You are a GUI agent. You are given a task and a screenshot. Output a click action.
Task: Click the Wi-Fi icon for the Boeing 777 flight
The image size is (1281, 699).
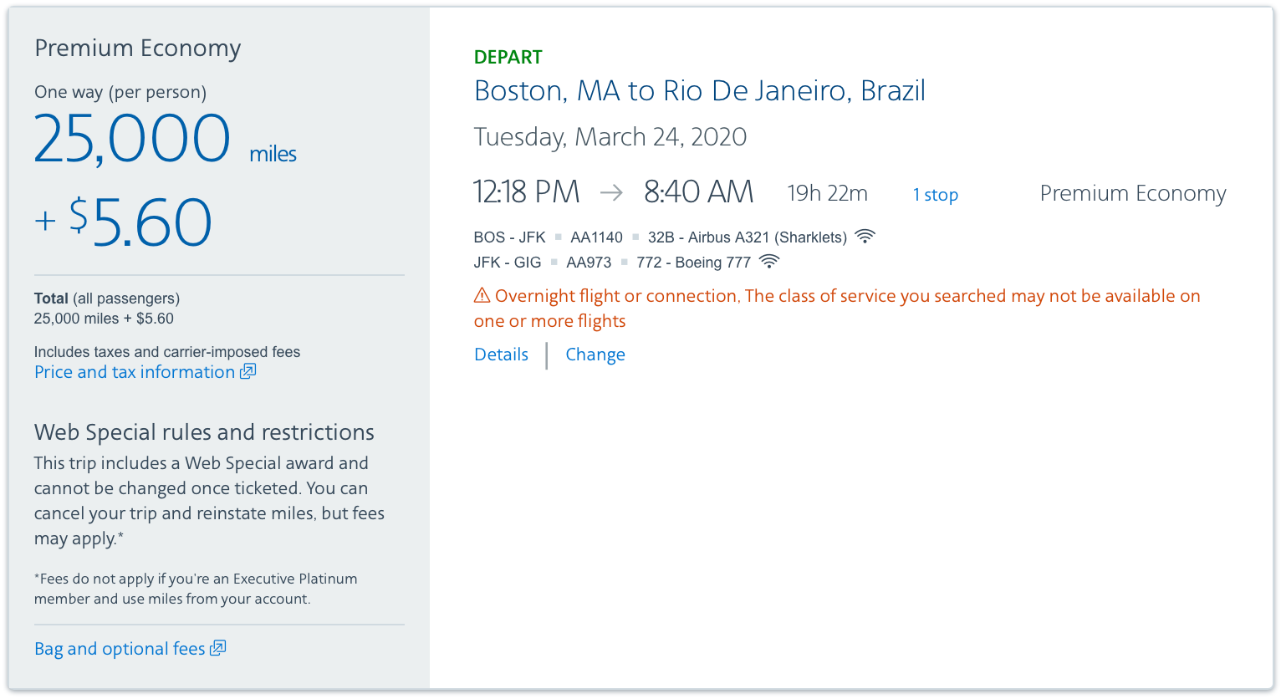coord(768,262)
